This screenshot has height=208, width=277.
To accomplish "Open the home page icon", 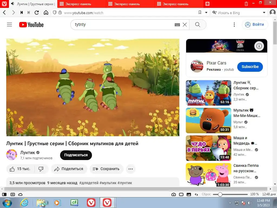I will (x=46, y=12).
